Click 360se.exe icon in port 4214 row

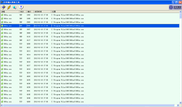[2, 55]
